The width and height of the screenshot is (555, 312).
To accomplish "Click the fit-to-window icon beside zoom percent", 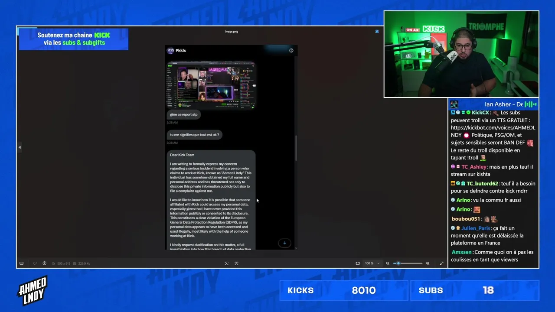I will coord(358,263).
